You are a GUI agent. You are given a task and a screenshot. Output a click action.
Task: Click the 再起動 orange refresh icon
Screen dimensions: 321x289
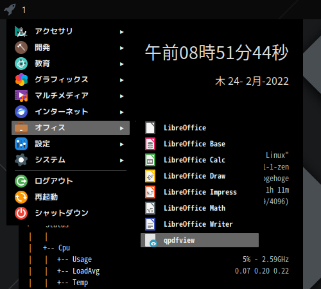click(x=21, y=197)
